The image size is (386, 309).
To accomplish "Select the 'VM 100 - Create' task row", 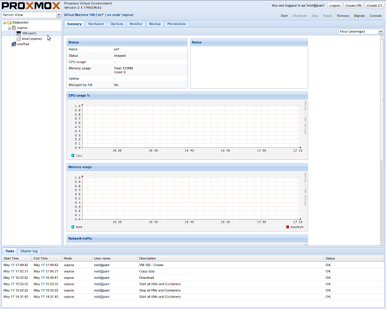I will pos(193,265).
